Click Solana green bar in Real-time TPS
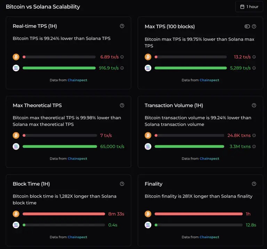The image size is (267, 249). [x=59, y=68]
